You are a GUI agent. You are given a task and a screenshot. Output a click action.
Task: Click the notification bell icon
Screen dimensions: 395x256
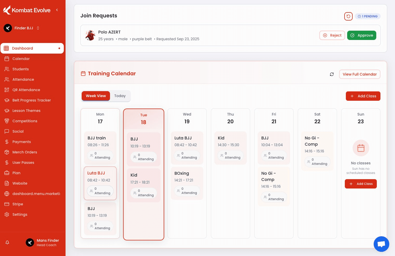pyautogui.click(x=7, y=242)
